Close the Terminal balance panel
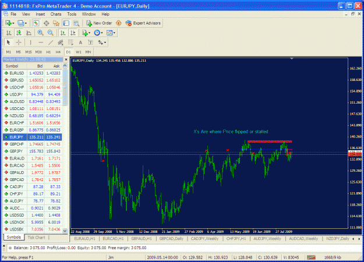 pyautogui.click(x=3, y=245)
